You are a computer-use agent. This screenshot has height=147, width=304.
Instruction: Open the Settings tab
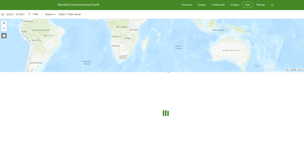(x=260, y=5)
